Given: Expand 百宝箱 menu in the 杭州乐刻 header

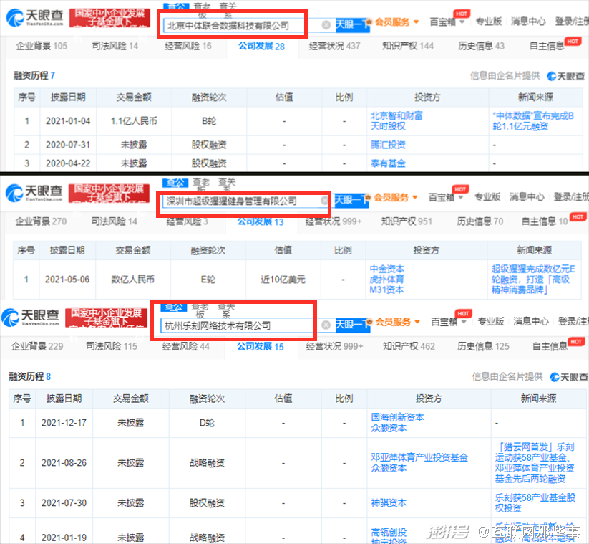Looking at the screenshot, I should 449,322.
